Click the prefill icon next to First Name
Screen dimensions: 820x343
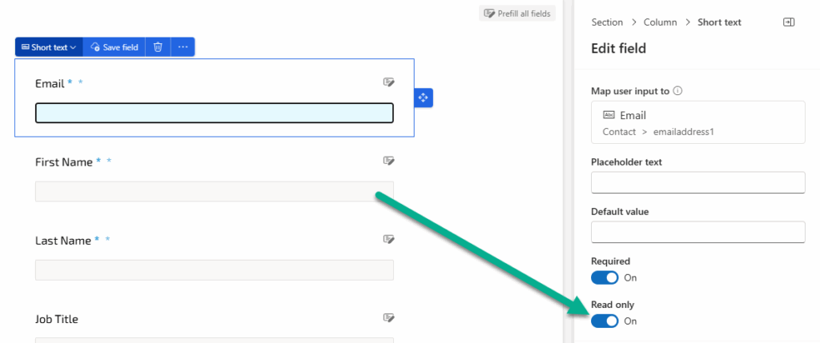[388, 161]
